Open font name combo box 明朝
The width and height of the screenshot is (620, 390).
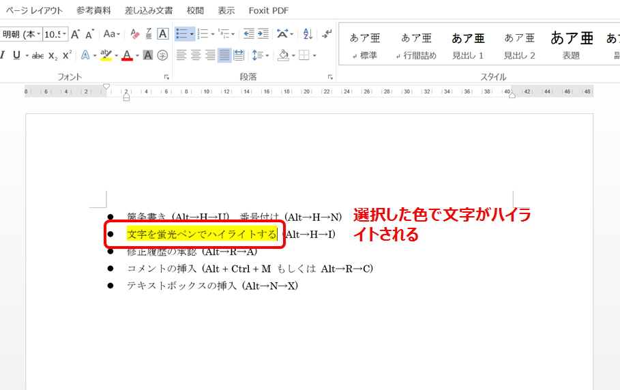pos(21,34)
